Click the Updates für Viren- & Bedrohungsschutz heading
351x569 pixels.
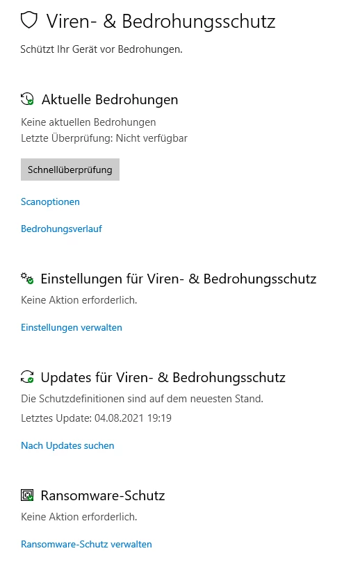tap(163, 377)
